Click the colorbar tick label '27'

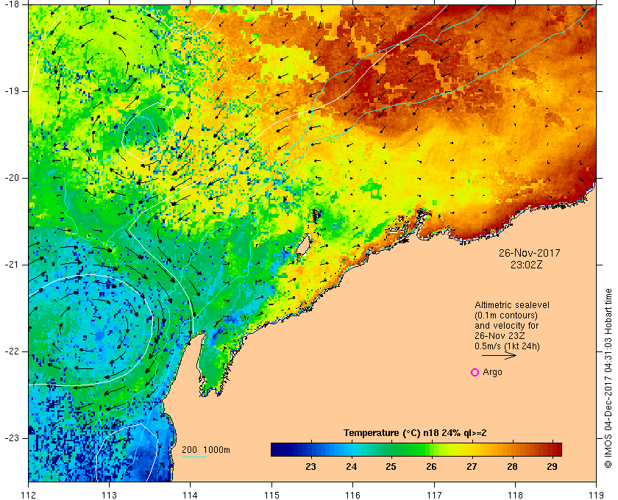pos(472,467)
